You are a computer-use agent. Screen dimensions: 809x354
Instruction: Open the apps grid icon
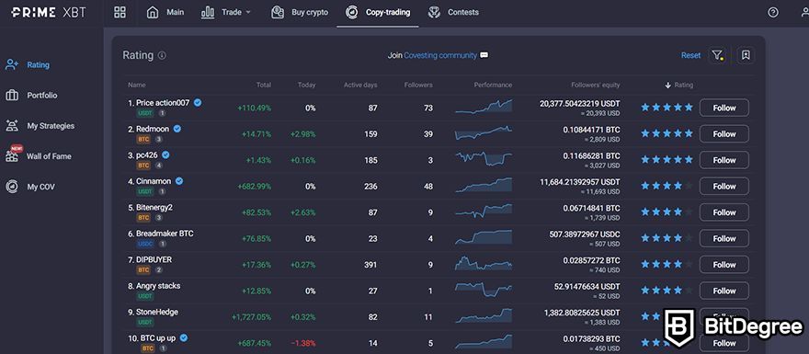(x=120, y=12)
